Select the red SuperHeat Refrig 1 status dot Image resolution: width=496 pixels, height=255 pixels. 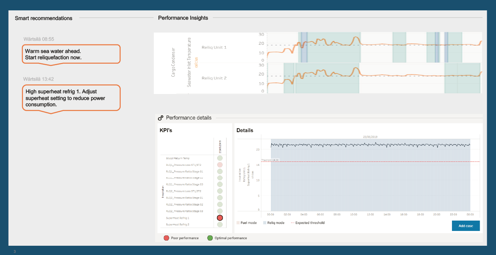pyautogui.click(x=220, y=218)
